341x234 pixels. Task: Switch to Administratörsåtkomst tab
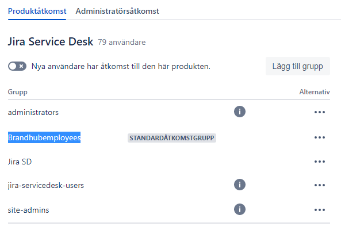(117, 11)
